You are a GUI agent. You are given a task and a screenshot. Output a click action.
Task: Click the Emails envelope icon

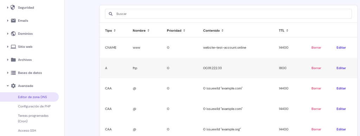pos(13,21)
